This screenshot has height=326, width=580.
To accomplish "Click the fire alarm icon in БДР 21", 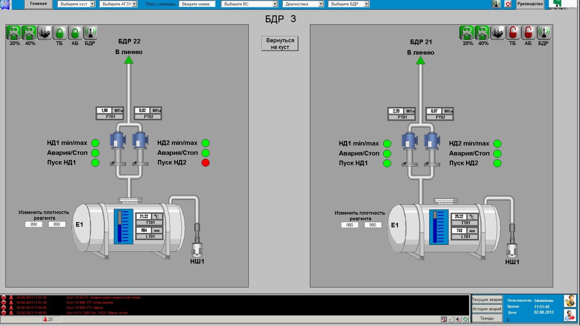I will (497, 32).
